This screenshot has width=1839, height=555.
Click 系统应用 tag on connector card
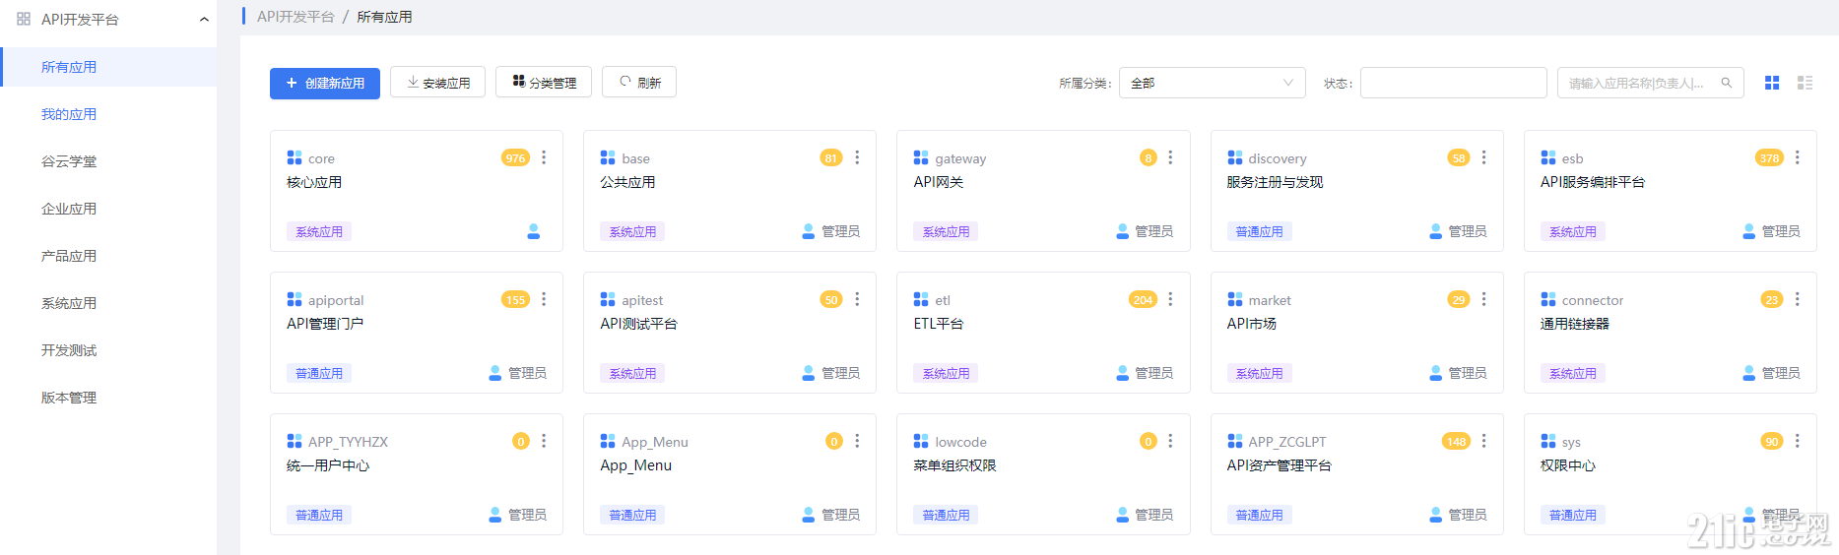[x=1573, y=373]
